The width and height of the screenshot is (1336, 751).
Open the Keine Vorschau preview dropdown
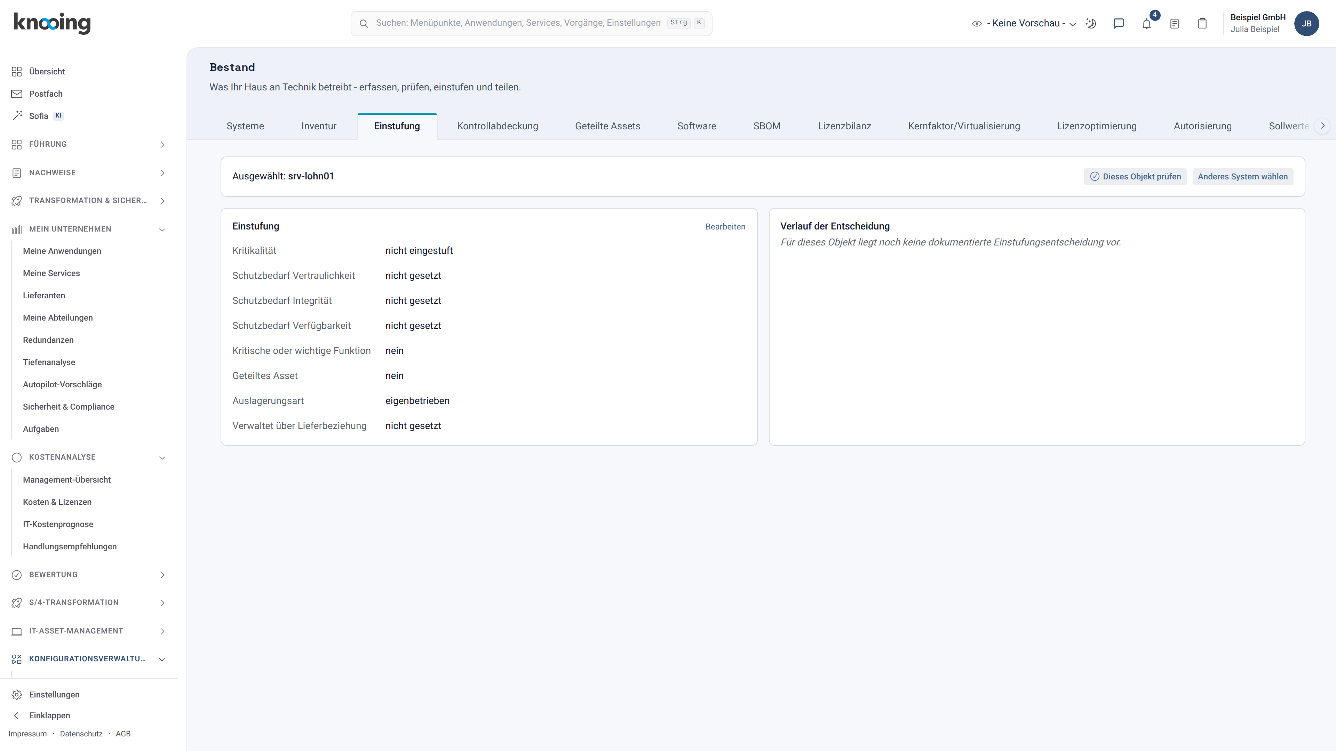pos(1024,23)
